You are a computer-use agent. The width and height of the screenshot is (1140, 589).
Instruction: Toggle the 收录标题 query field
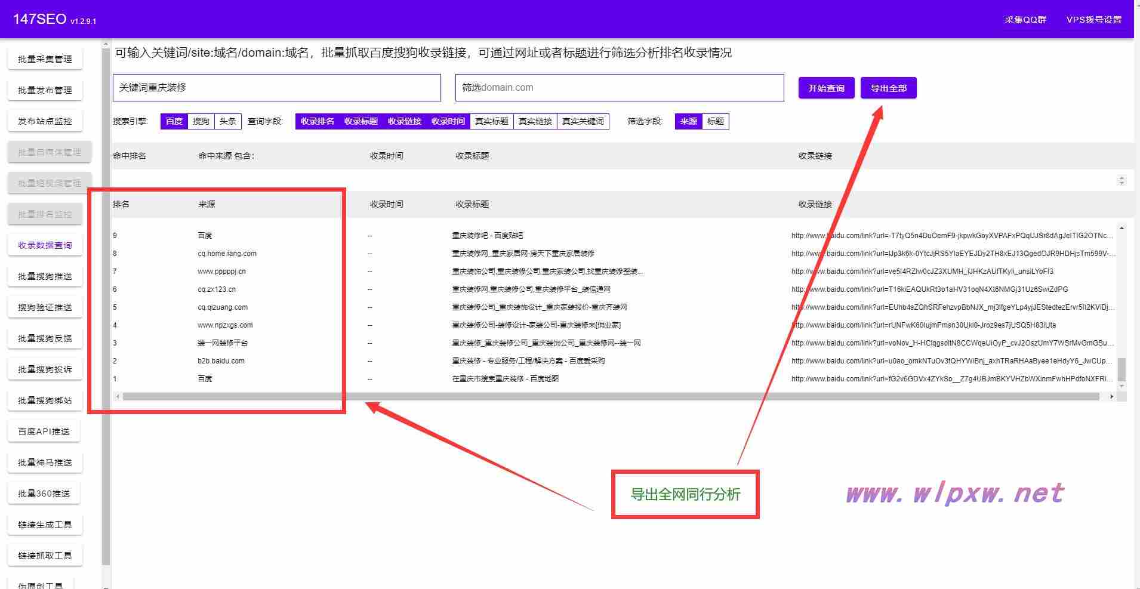[361, 121]
